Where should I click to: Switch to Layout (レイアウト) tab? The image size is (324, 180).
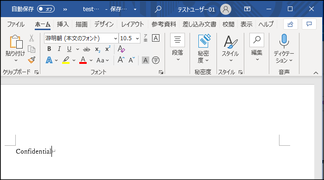tap(133, 25)
